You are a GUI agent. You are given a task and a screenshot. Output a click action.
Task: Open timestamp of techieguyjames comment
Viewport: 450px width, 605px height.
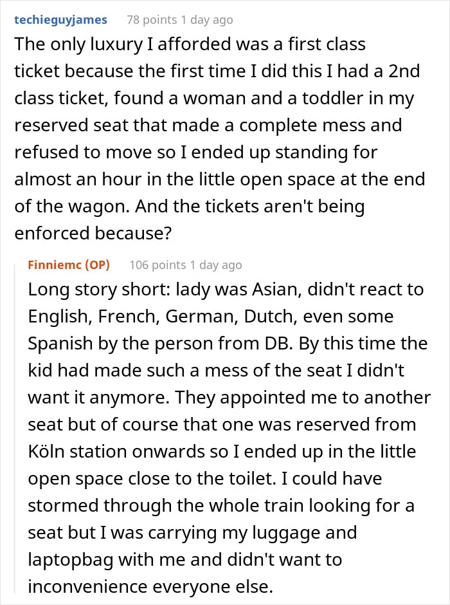click(207, 20)
